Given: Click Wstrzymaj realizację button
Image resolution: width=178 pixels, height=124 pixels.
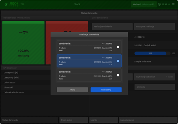Looking at the screenshot, I should pyautogui.click(x=154, y=27).
